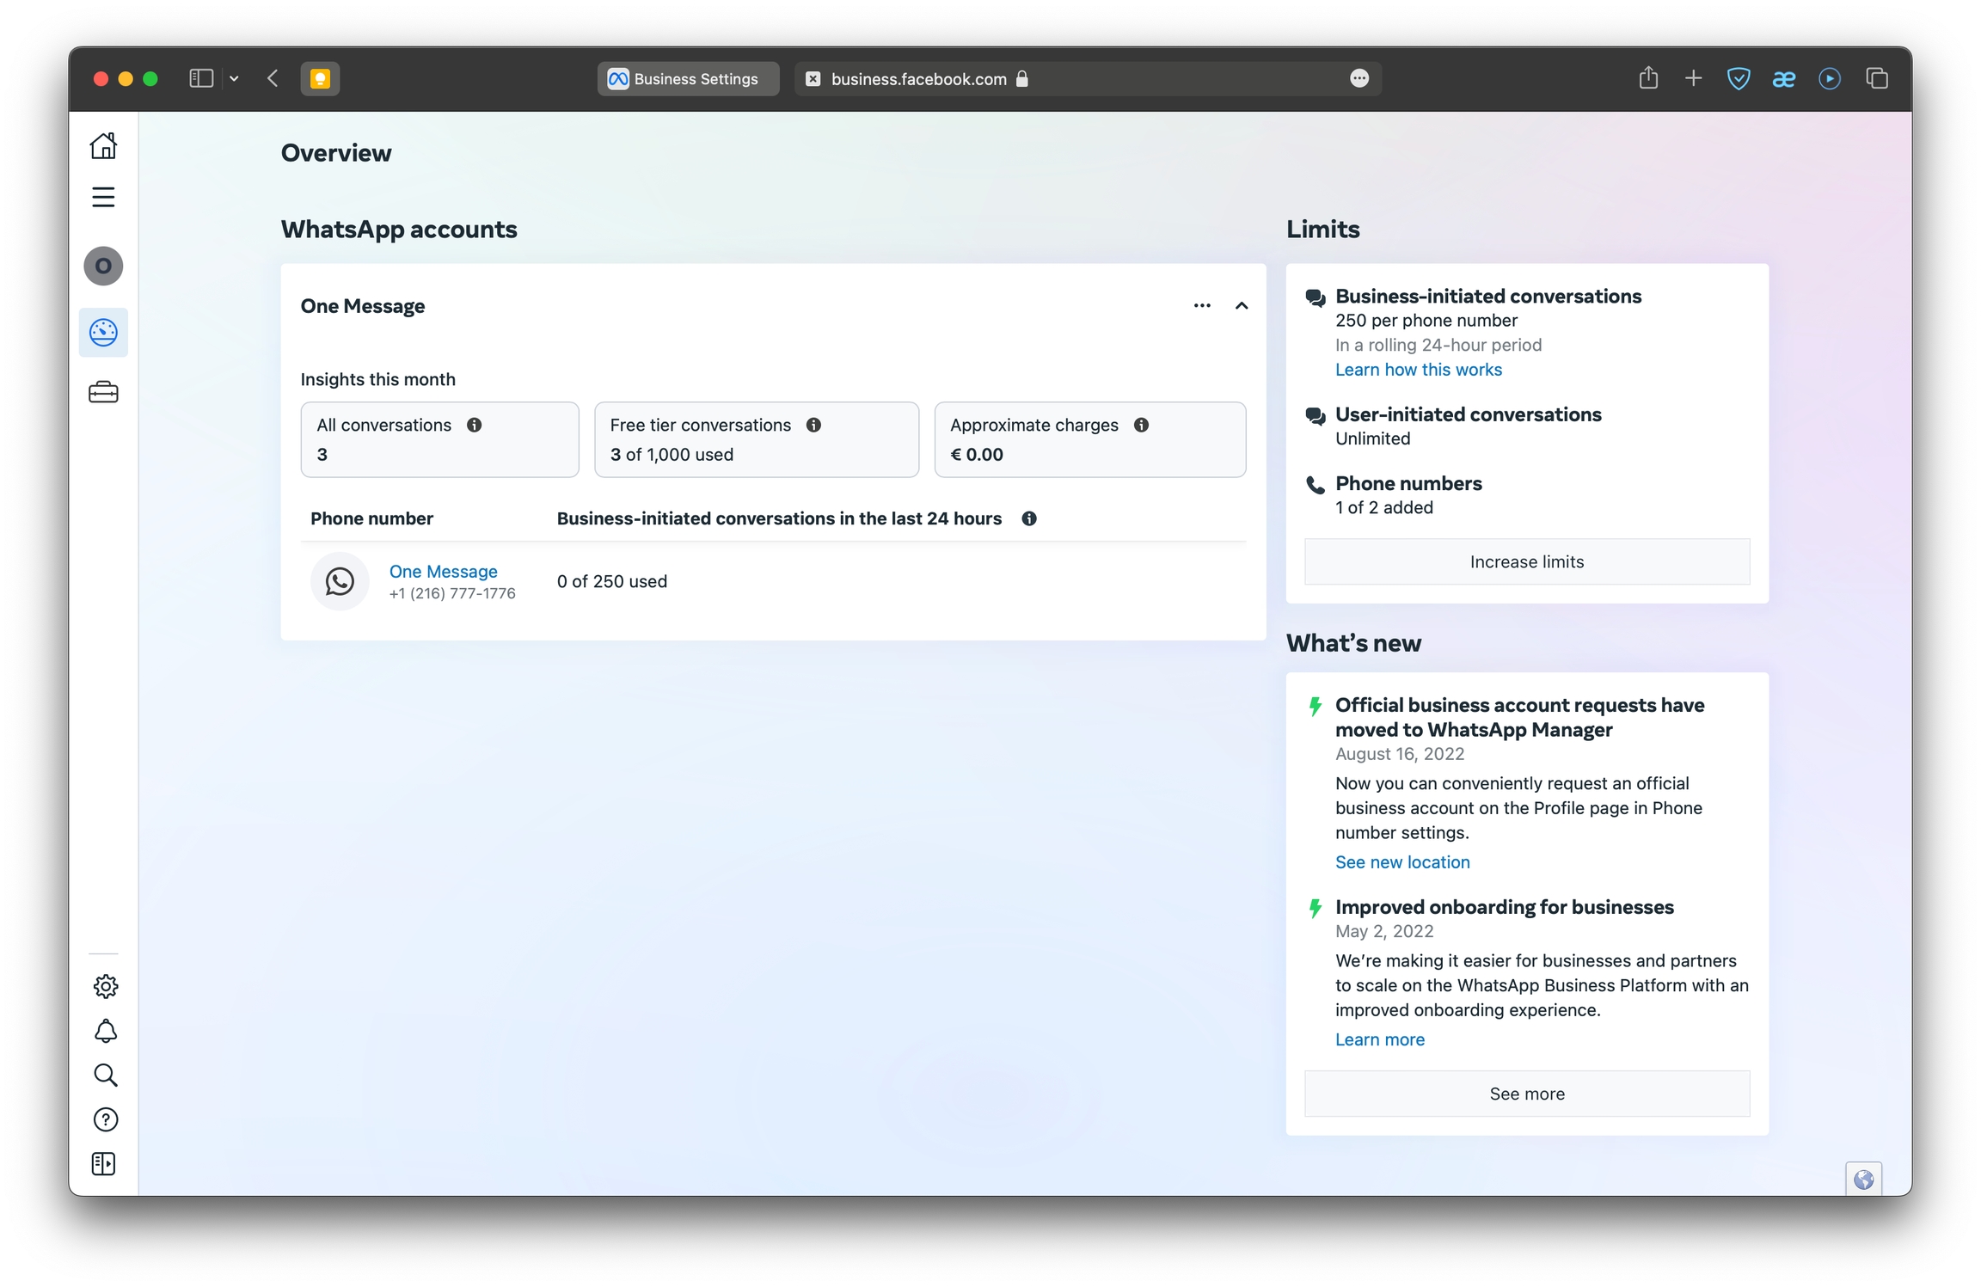Open the account tools briefcase icon
The image size is (1981, 1287).
pyautogui.click(x=103, y=393)
